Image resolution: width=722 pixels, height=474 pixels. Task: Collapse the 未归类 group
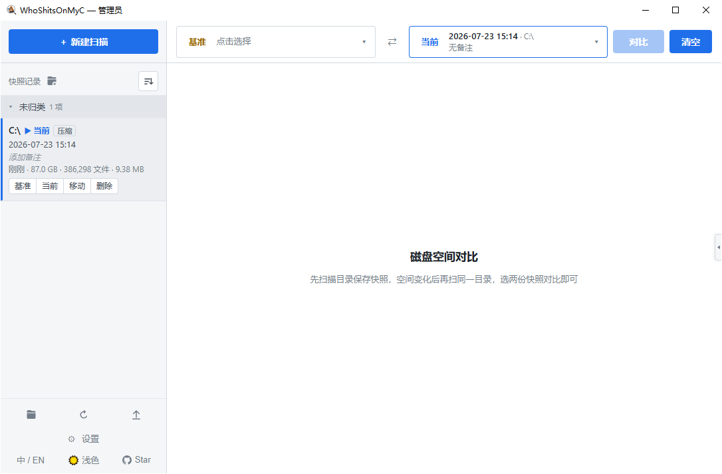83,107
